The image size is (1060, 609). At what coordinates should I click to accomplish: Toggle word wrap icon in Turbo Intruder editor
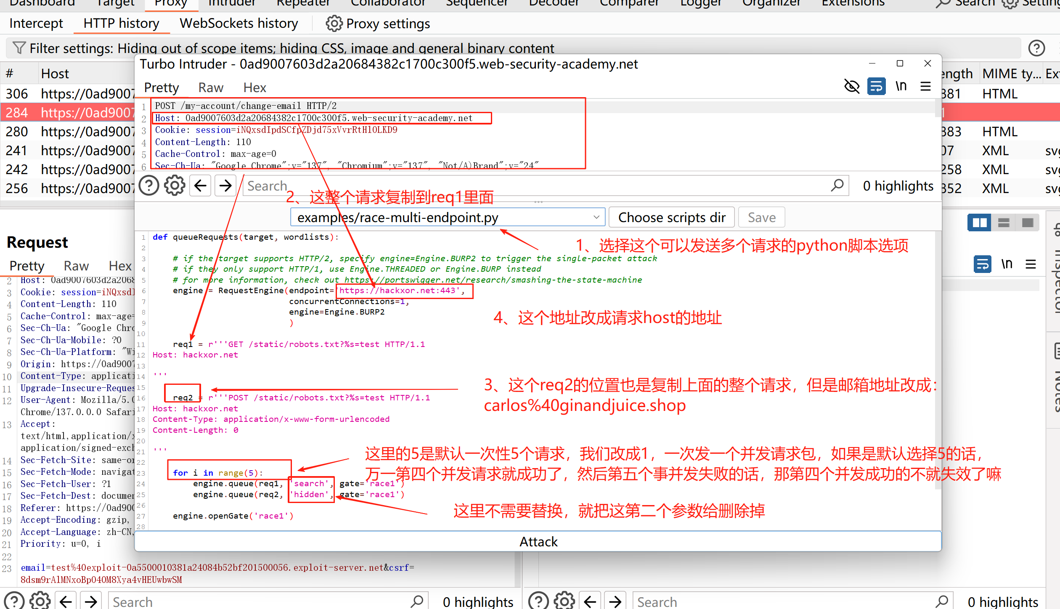[876, 87]
